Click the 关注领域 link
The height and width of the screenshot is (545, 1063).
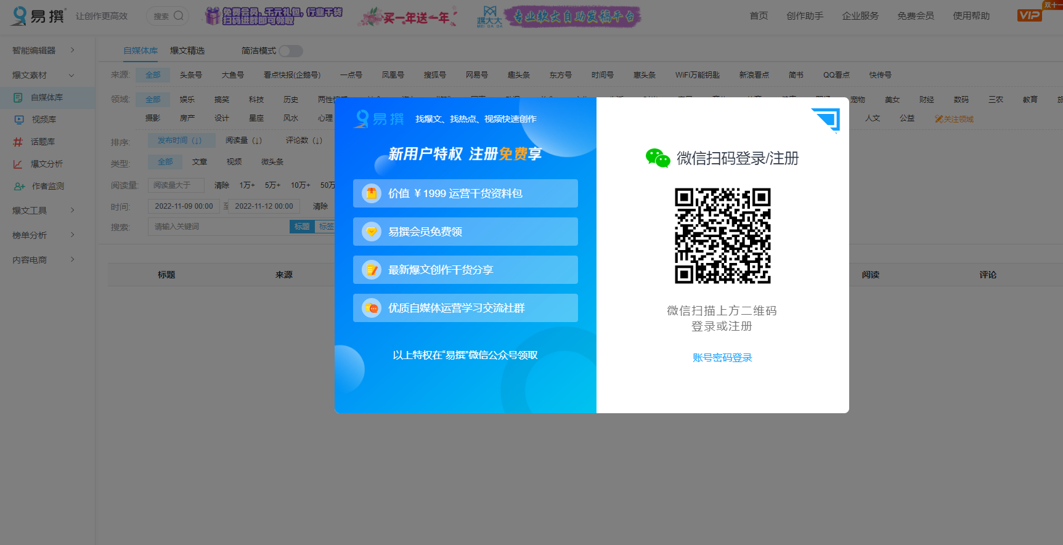954,119
